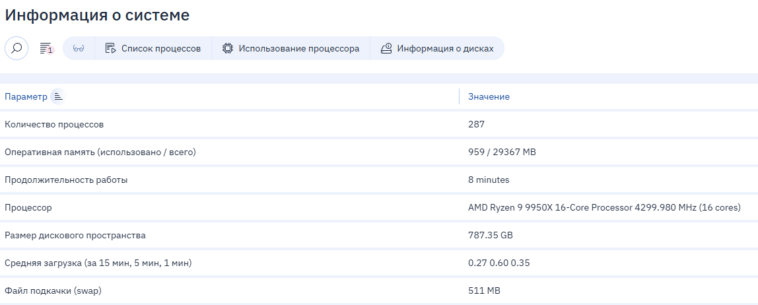Open Список процессов
Image resolution: width=758 pixels, height=305 pixels.
153,48
